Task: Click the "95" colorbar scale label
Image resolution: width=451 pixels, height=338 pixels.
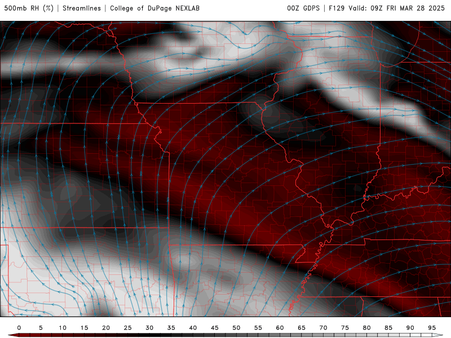Action: click(432, 328)
